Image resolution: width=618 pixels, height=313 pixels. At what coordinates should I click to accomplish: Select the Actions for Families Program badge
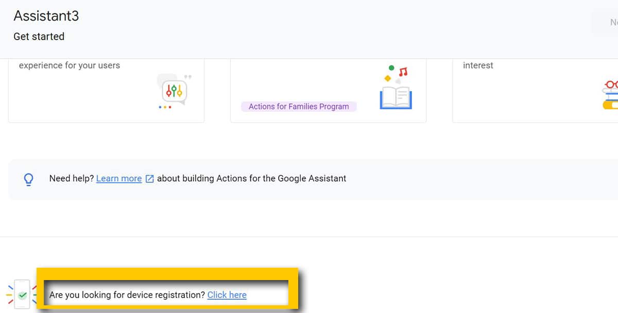(299, 107)
